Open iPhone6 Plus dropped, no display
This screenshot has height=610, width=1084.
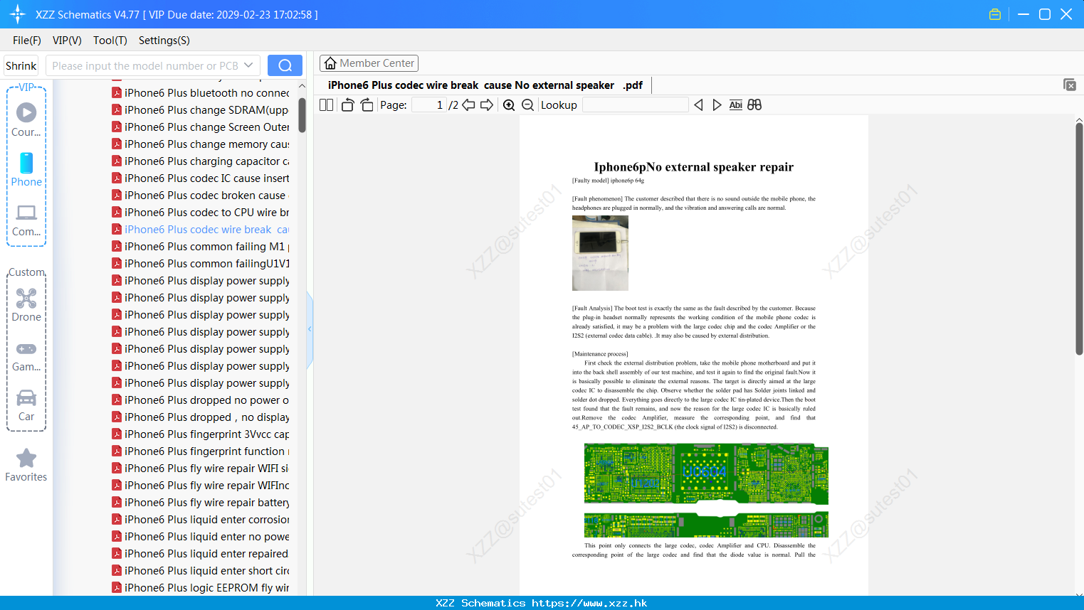click(x=201, y=417)
